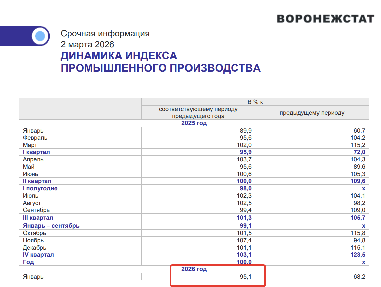Click the 'ПРОМЫШЛЕННОГО ПРОИЗВОДСТВА' title line

click(160, 68)
